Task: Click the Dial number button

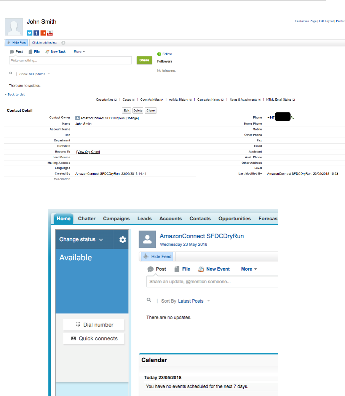Action: point(94,325)
